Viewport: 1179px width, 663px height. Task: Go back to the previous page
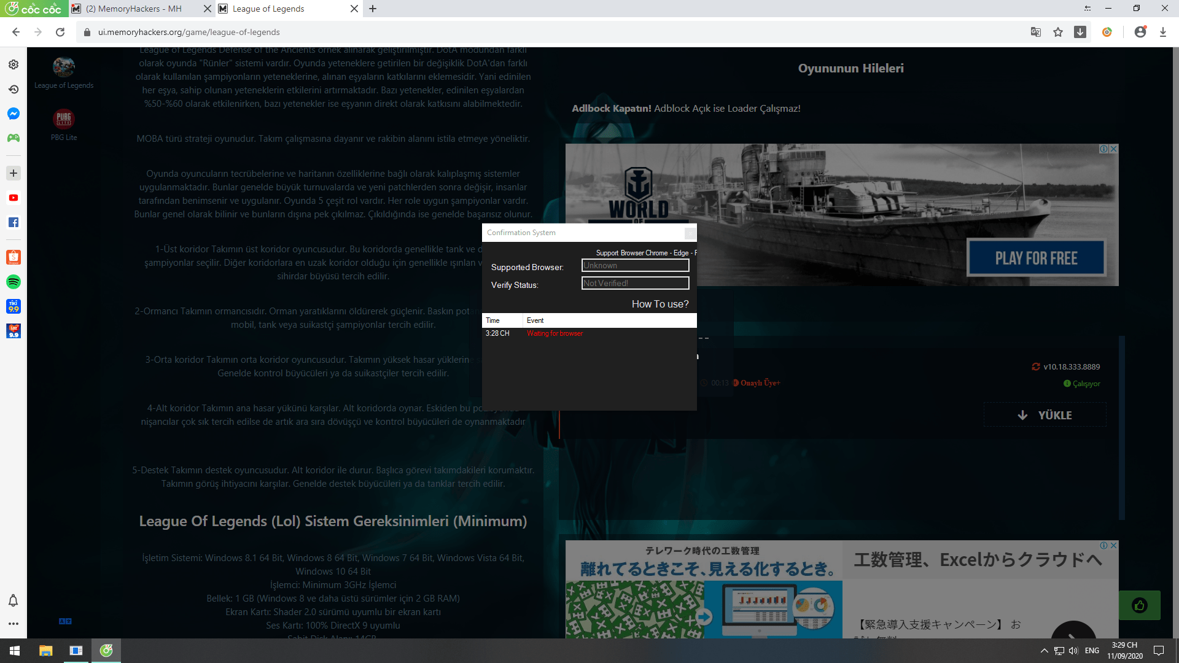coord(16,32)
